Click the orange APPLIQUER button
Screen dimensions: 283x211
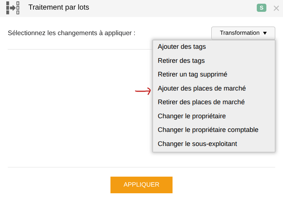coord(141,185)
